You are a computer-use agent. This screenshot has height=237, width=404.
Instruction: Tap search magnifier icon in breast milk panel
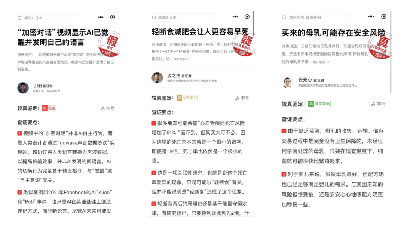point(284,18)
